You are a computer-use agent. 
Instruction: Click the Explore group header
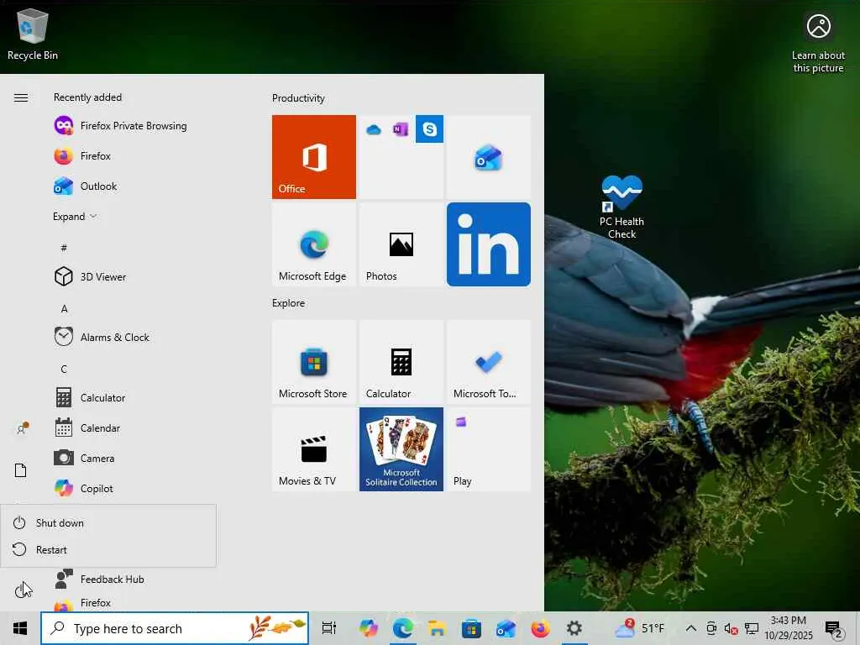289,302
